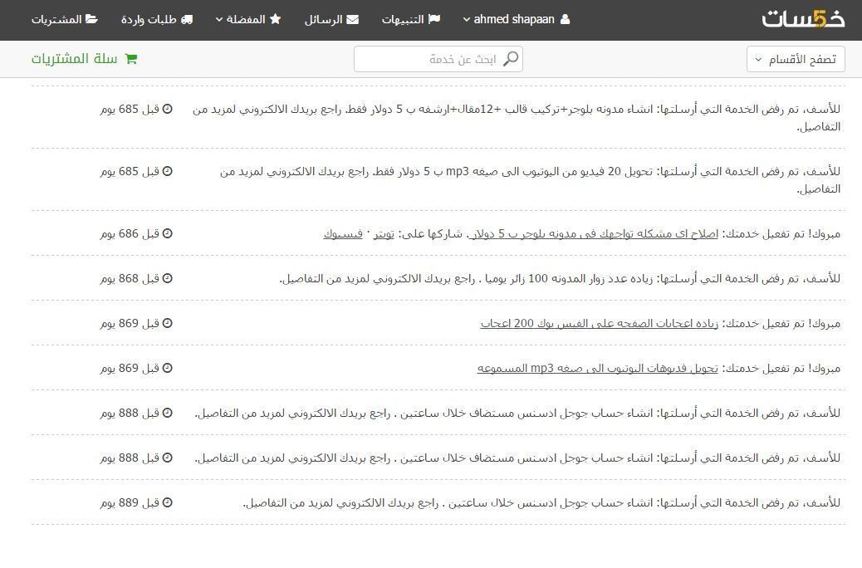Share on فيسبوك link
862x568 pixels.
point(343,233)
